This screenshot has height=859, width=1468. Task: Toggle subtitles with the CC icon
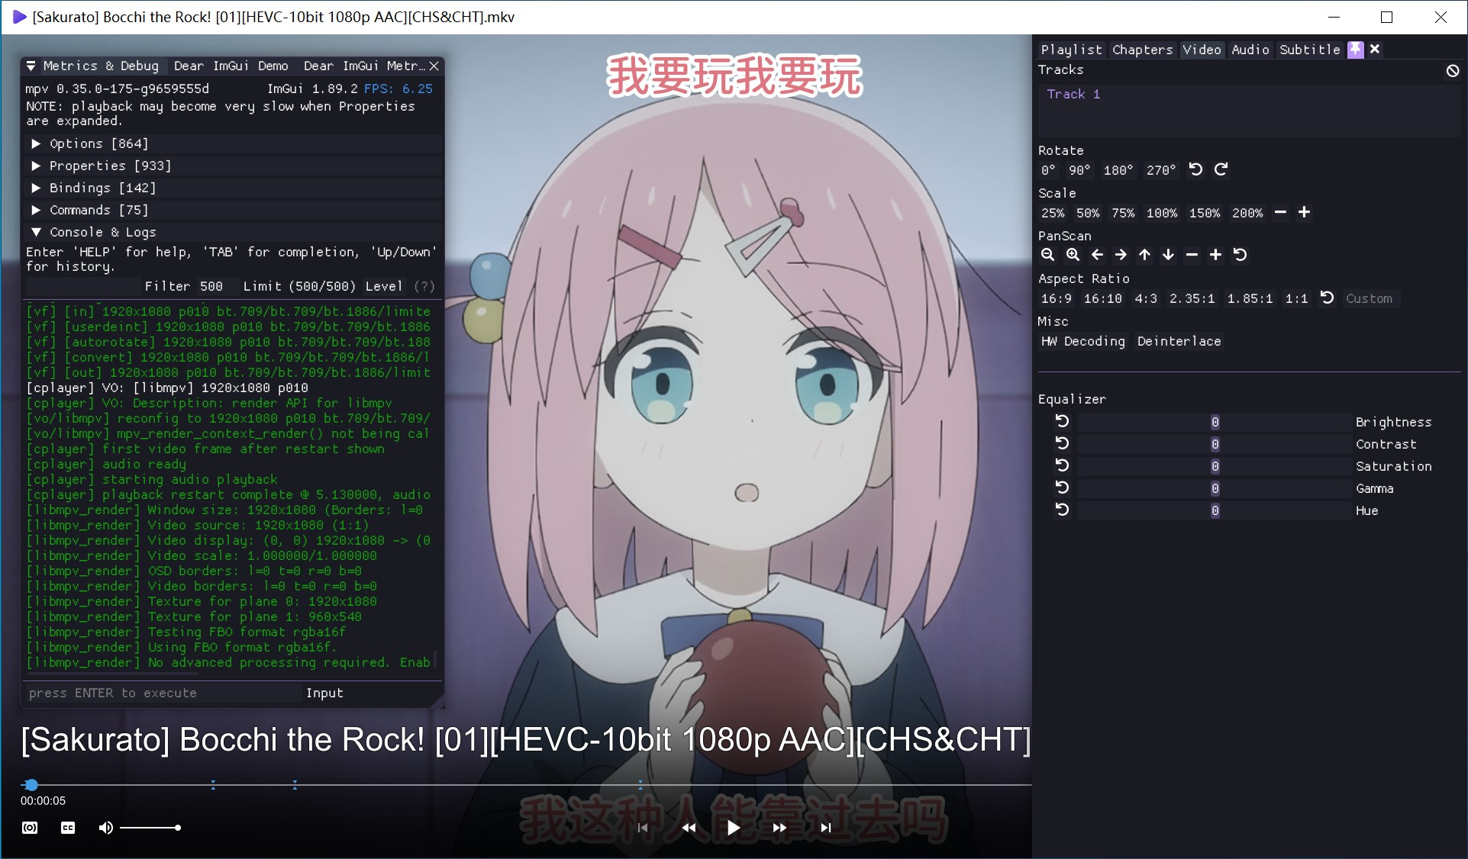68,828
